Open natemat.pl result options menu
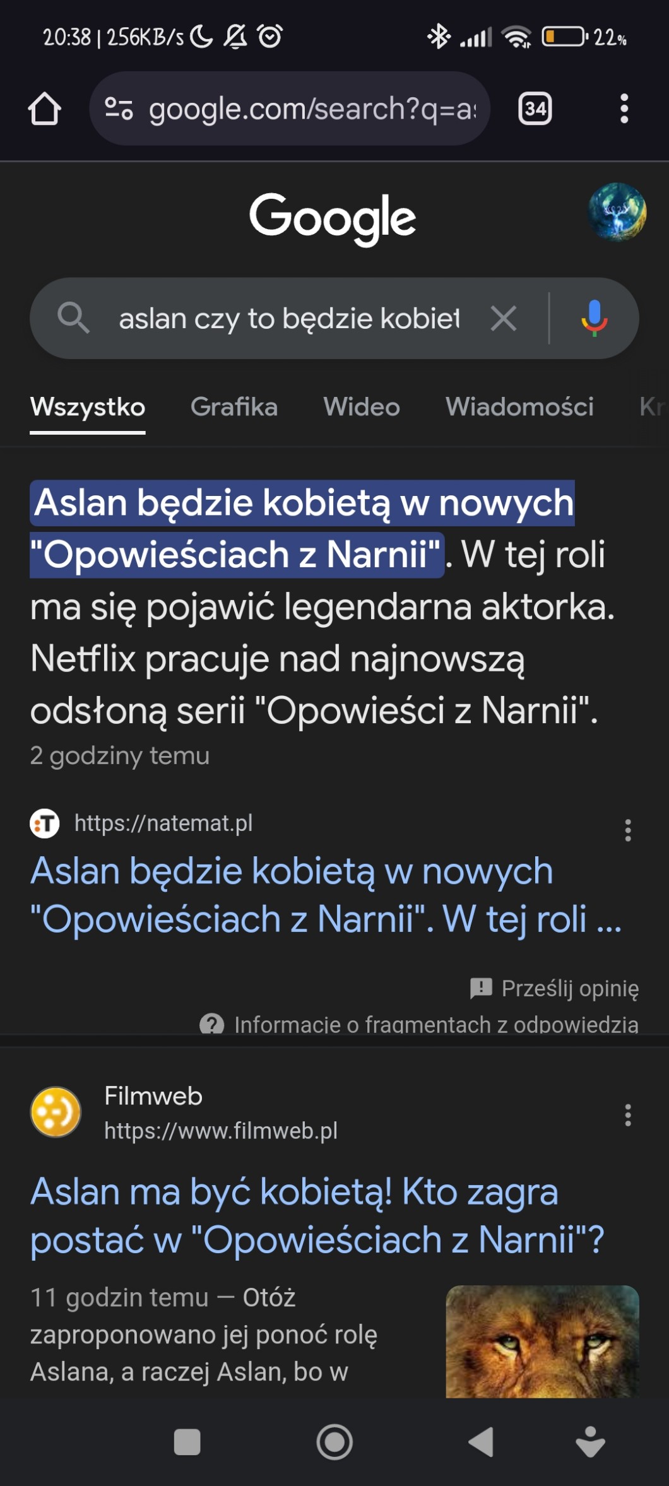Viewport: 669px width, 1486px height. coord(627,830)
